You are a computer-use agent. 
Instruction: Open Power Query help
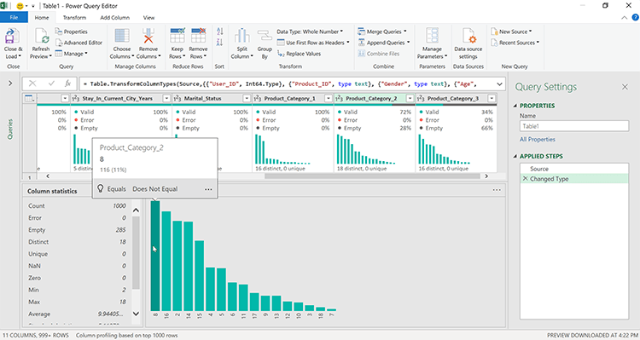pos(635,18)
